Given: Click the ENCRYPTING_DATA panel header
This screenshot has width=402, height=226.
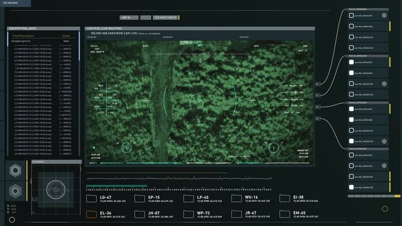Looking at the screenshot, I should point(43,28).
